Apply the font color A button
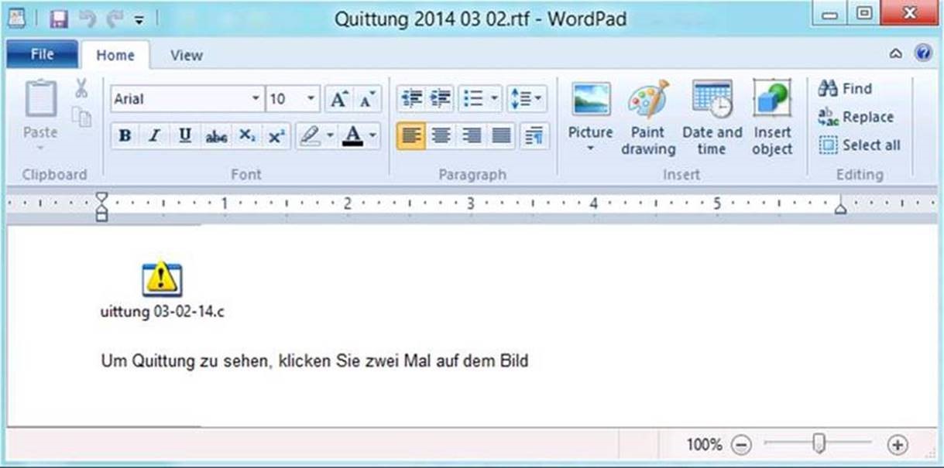The image size is (944, 468). (x=353, y=136)
